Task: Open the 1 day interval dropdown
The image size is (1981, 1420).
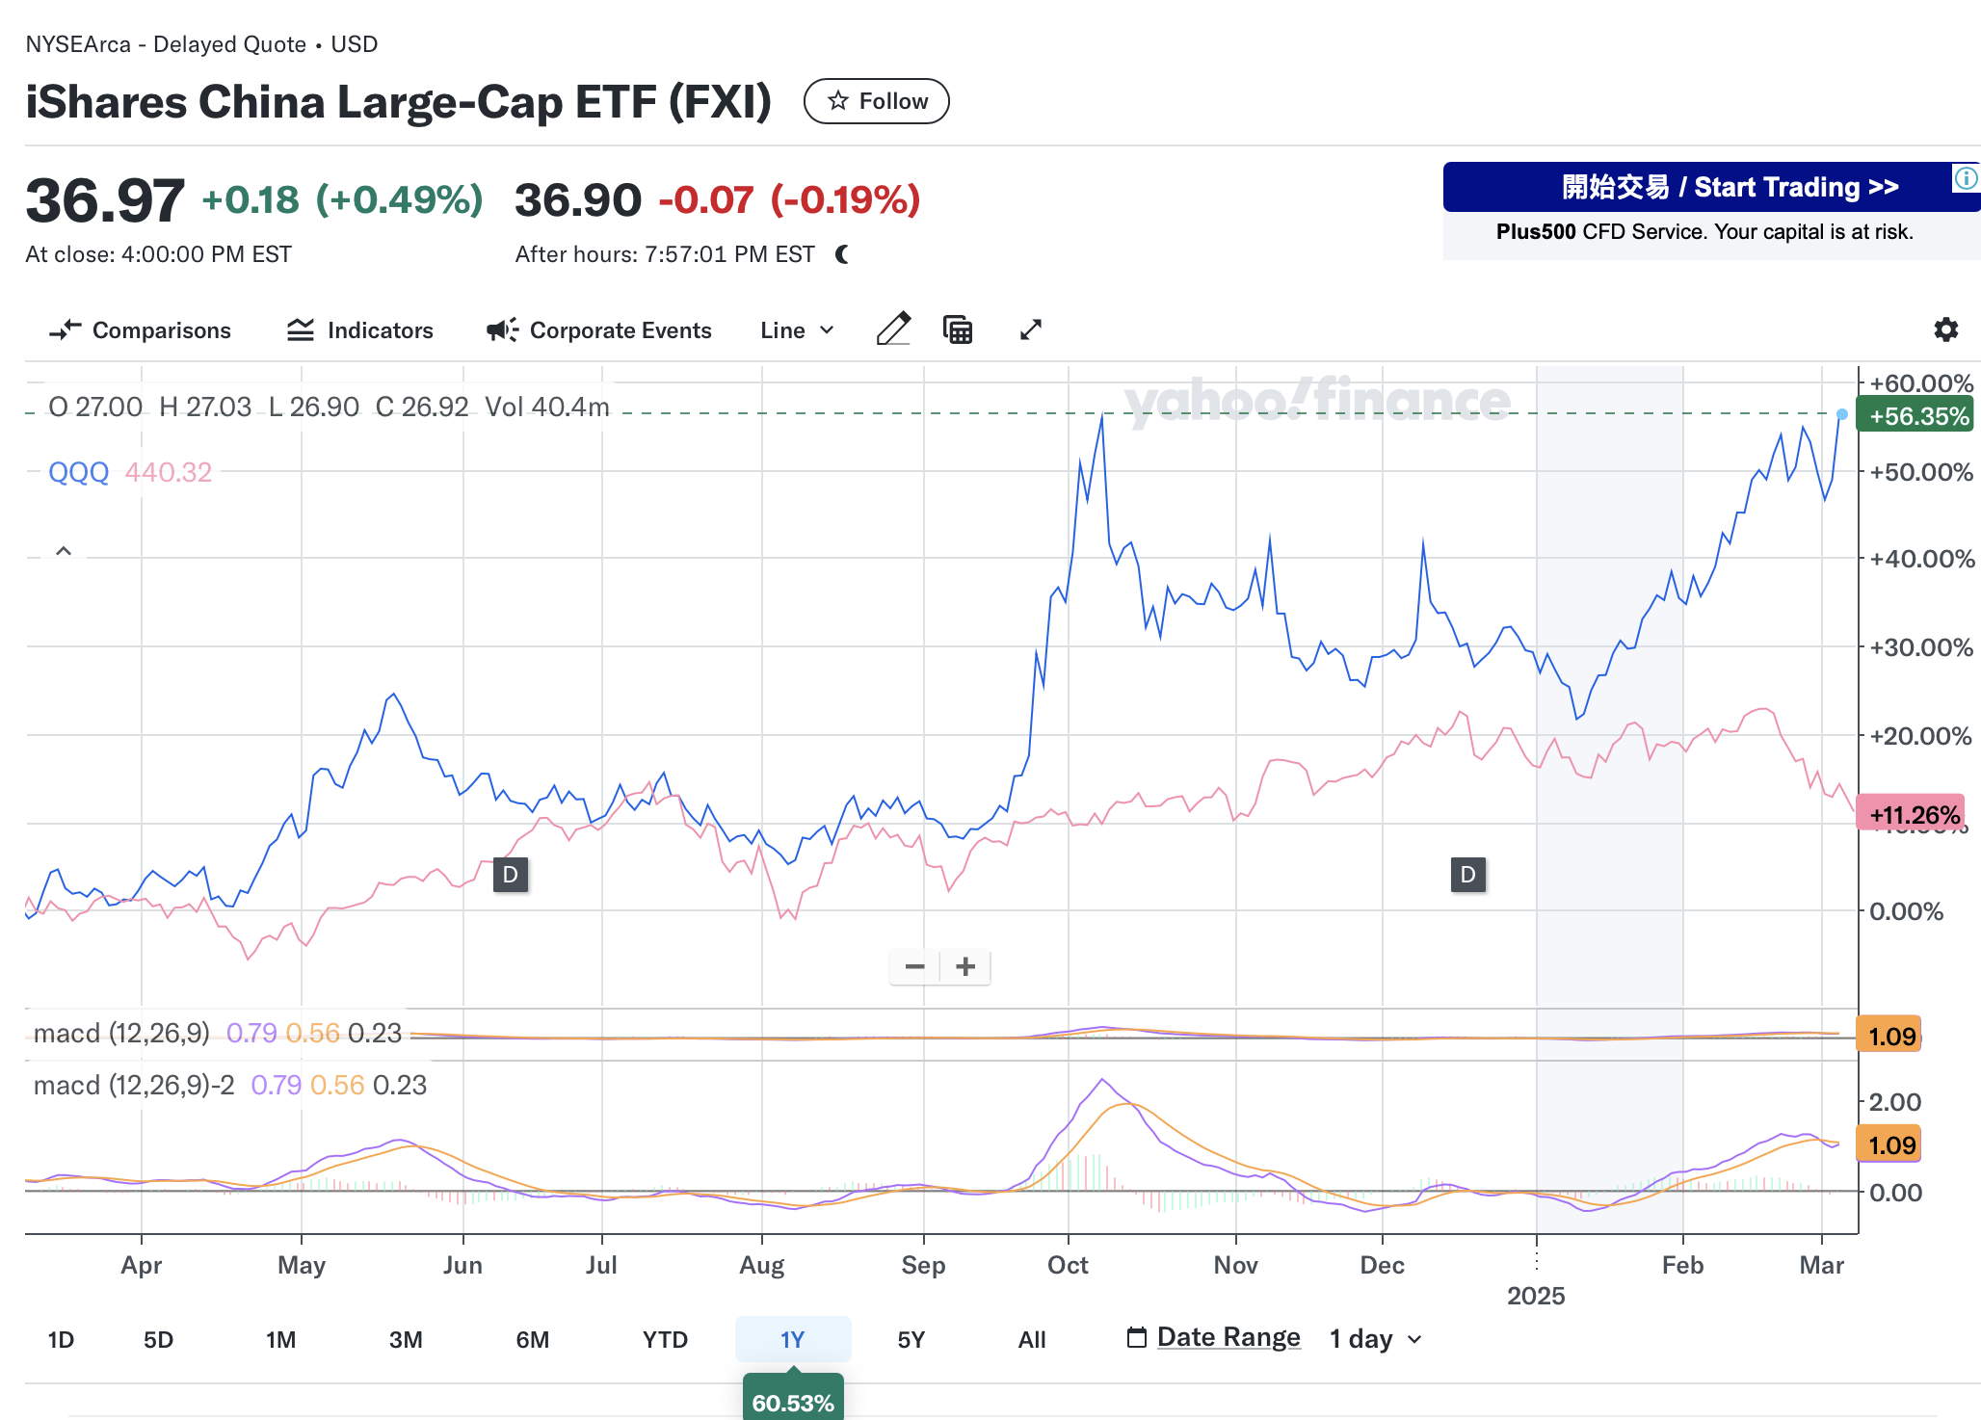Action: [x=1375, y=1339]
